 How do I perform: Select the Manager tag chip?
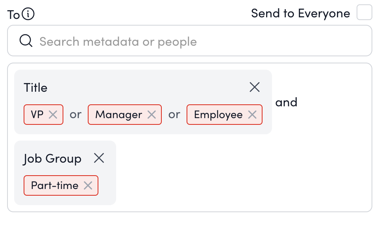tap(118, 115)
